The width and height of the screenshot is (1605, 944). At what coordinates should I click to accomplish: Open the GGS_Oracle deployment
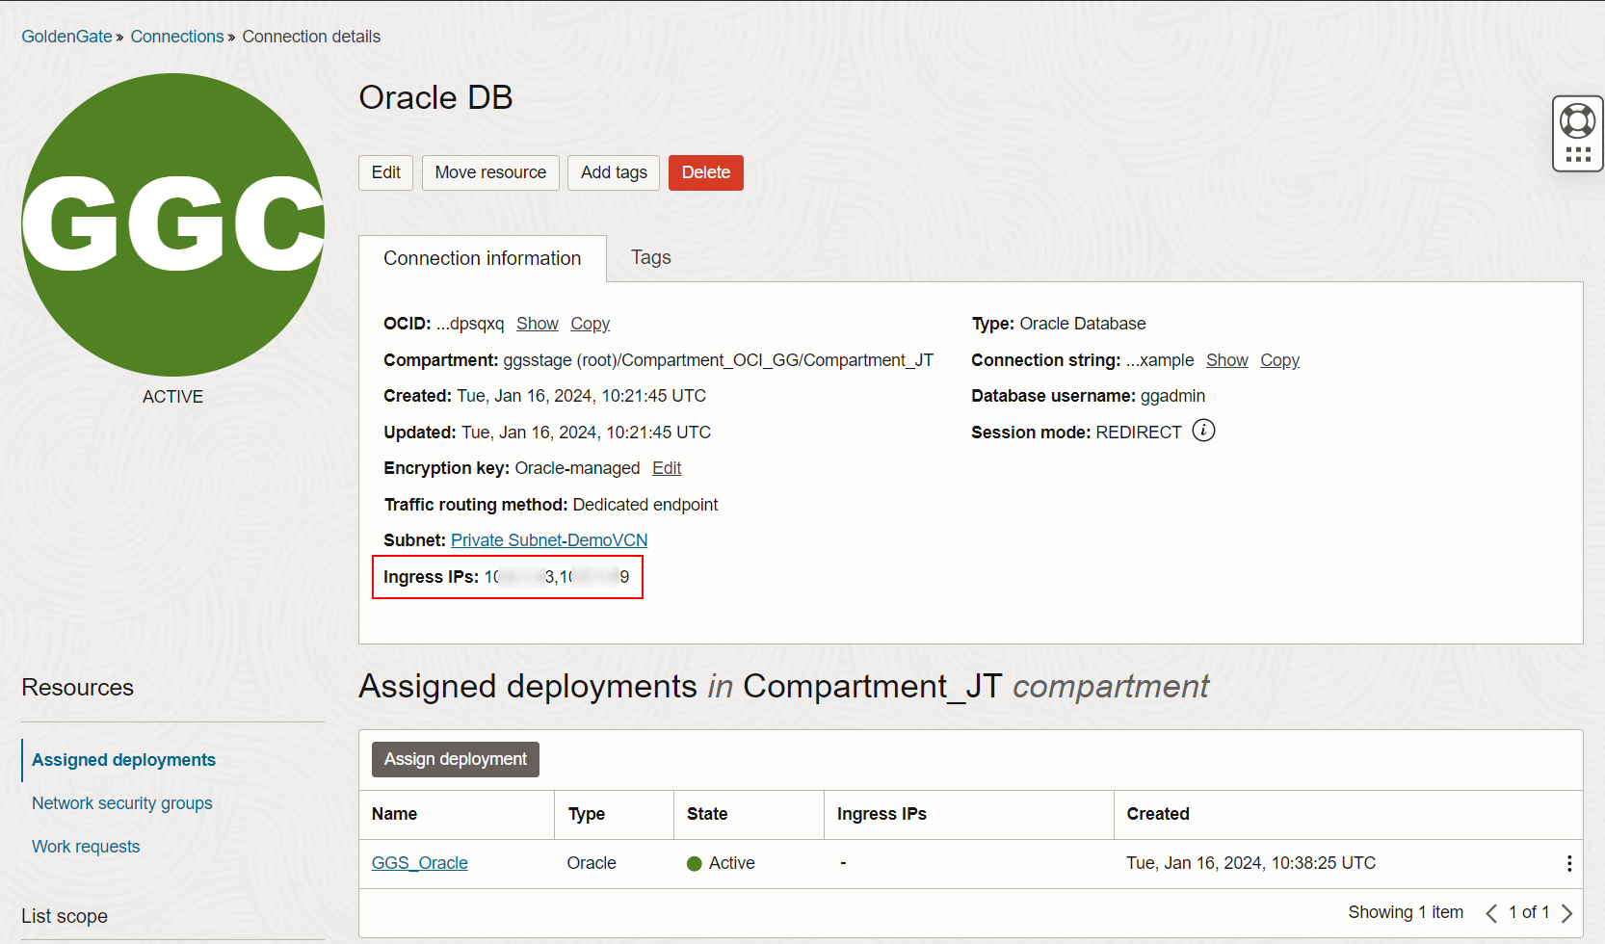[x=419, y=863]
